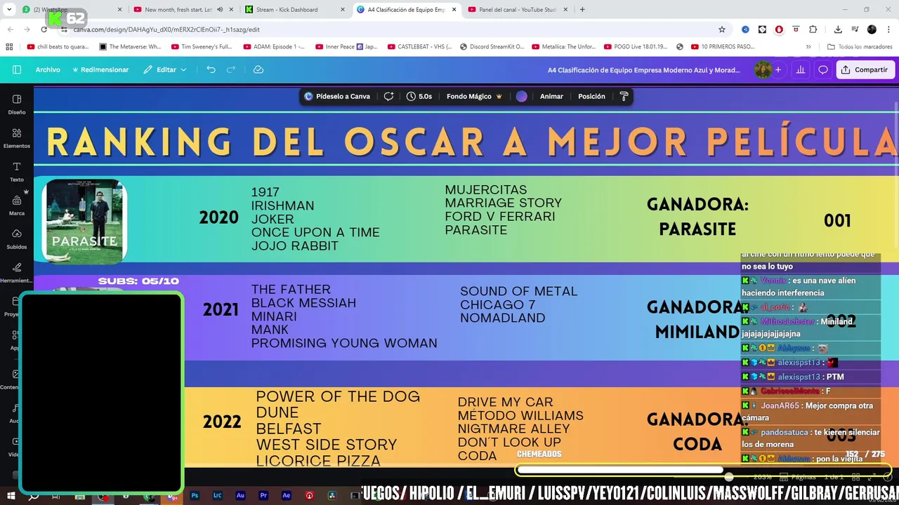
Task: Select the copy style paint roller icon
Action: (x=624, y=96)
